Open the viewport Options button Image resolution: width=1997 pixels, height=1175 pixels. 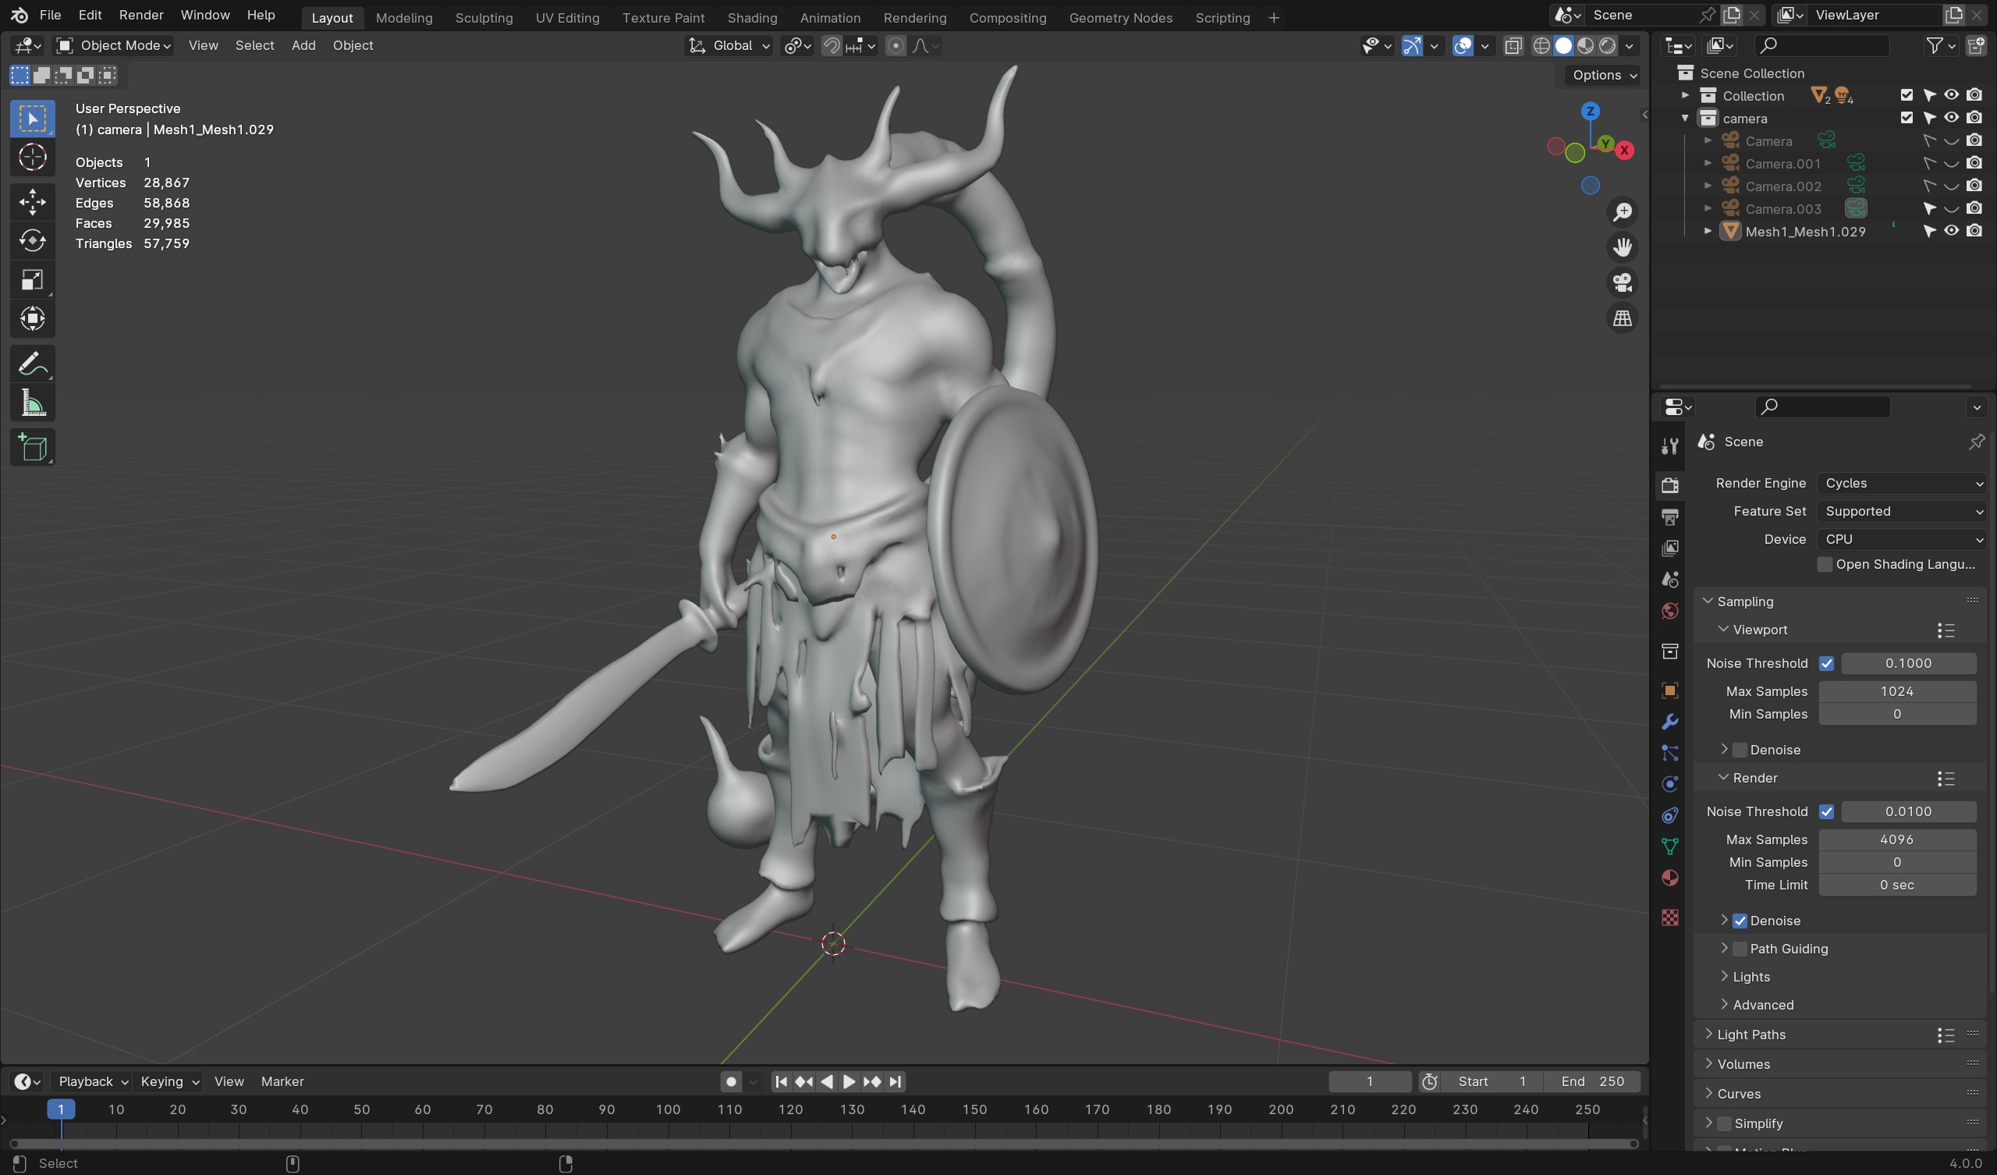(1604, 75)
